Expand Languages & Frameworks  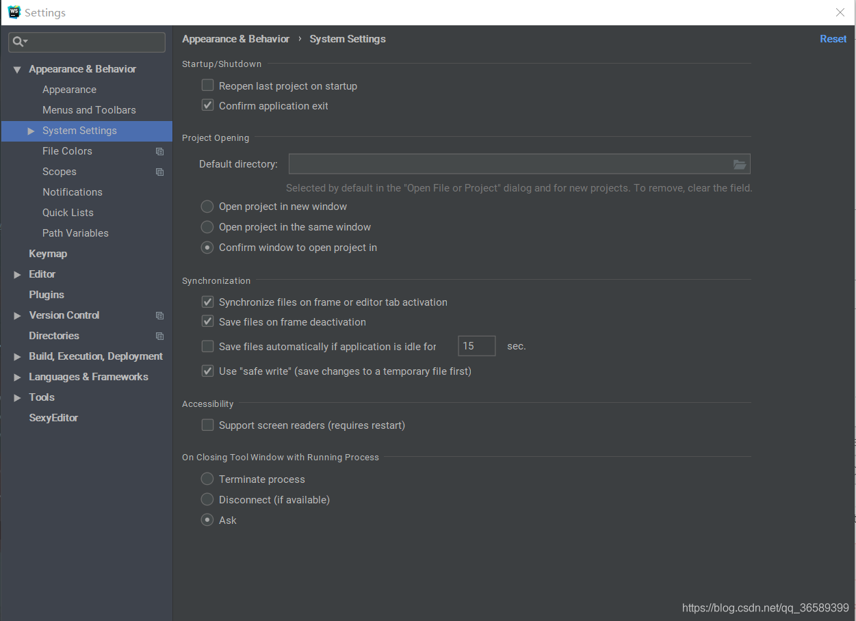[x=17, y=377]
